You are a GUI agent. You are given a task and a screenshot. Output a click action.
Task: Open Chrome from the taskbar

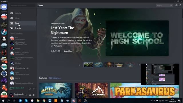(44, 101)
